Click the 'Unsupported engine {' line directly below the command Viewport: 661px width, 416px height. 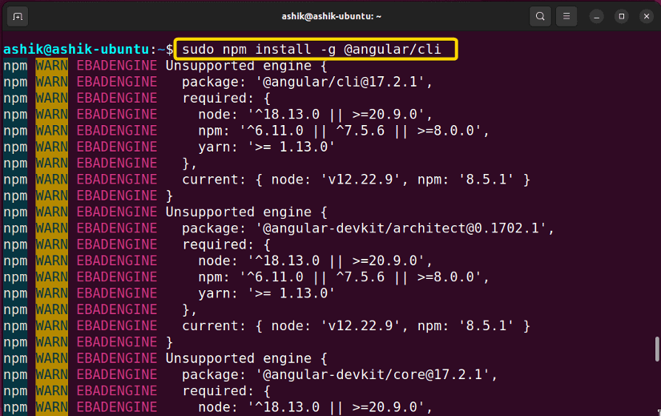(246, 66)
